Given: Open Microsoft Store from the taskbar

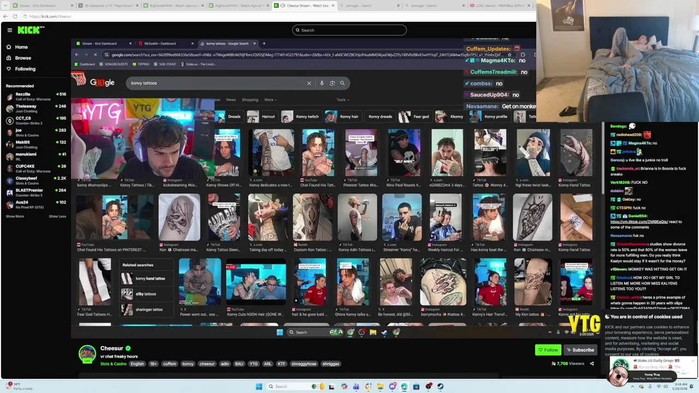Looking at the screenshot, I should (416, 386).
